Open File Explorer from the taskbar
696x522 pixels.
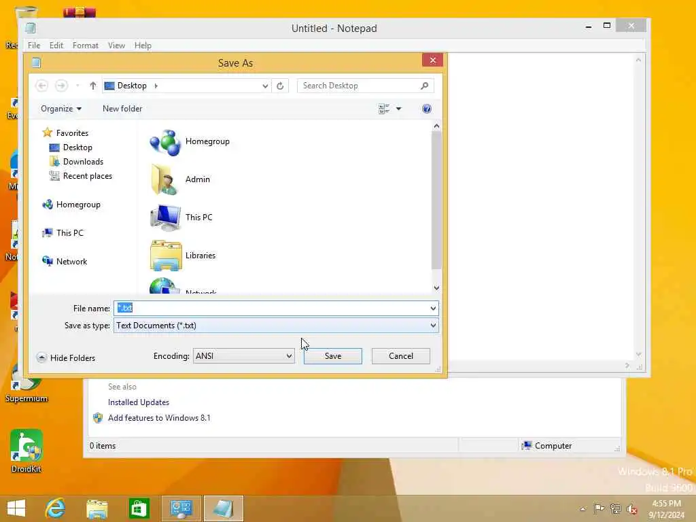click(x=97, y=508)
